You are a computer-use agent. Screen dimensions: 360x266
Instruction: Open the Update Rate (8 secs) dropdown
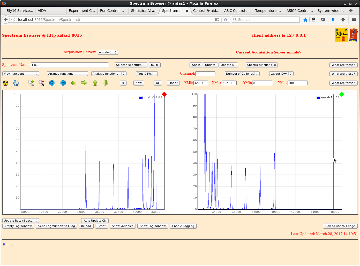coord(21,221)
